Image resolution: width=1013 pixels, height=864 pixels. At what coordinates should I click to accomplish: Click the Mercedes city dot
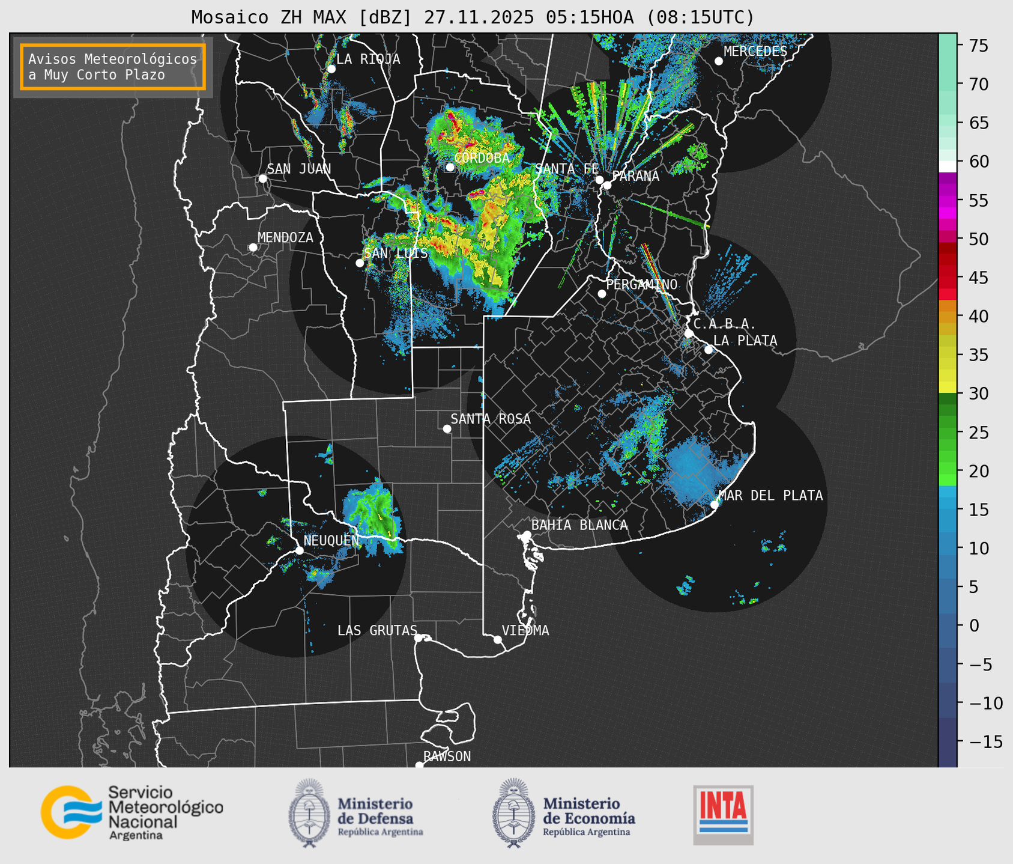pyautogui.click(x=719, y=61)
